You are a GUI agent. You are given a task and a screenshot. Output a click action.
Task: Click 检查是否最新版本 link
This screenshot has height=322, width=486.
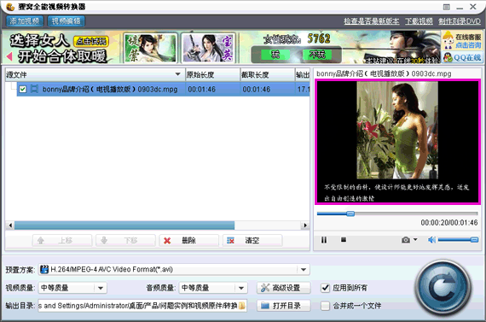[371, 21]
